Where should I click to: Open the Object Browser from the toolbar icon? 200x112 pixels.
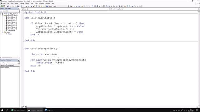[42, 6]
